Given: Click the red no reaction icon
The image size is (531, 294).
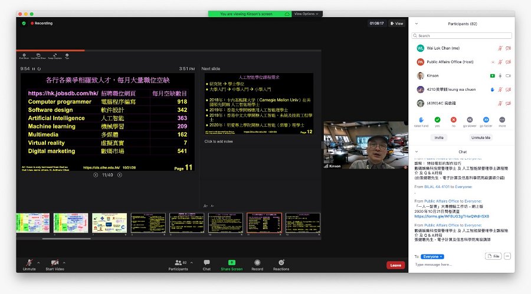Looking at the screenshot, I should [x=454, y=120].
